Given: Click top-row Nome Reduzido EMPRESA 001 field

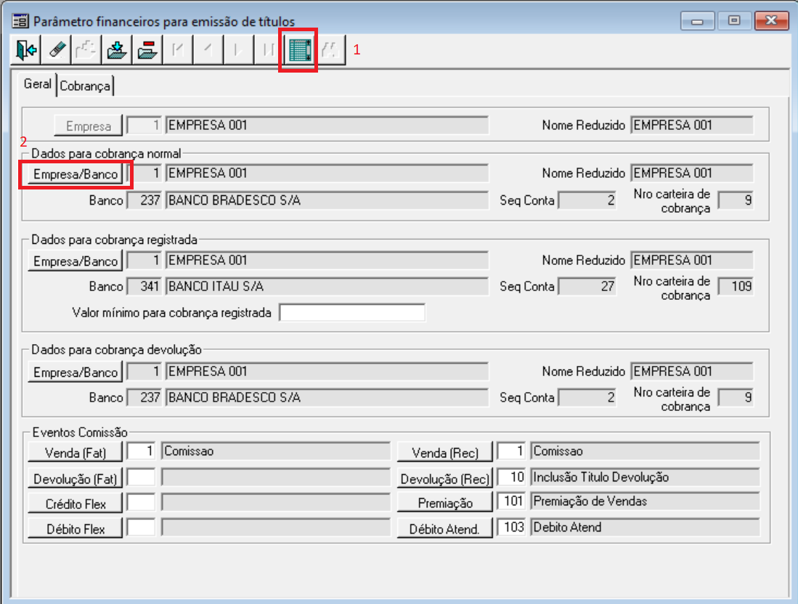Looking at the screenshot, I should pos(692,125).
